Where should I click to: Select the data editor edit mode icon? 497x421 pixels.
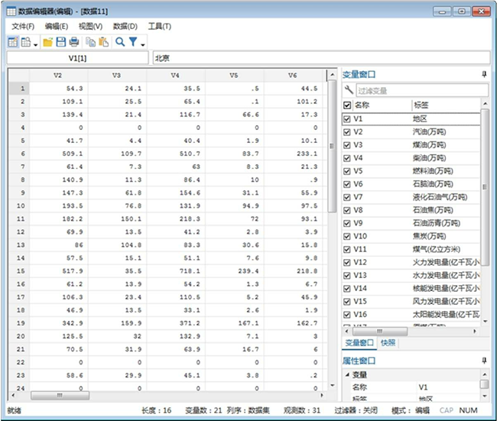coord(13,42)
